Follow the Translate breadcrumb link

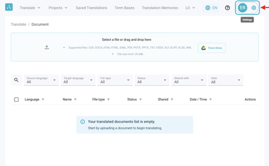(18, 24)
